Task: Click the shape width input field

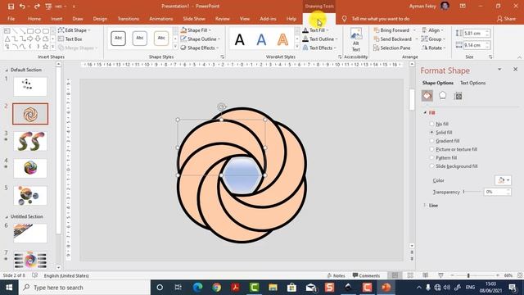Action: point(474,45)
